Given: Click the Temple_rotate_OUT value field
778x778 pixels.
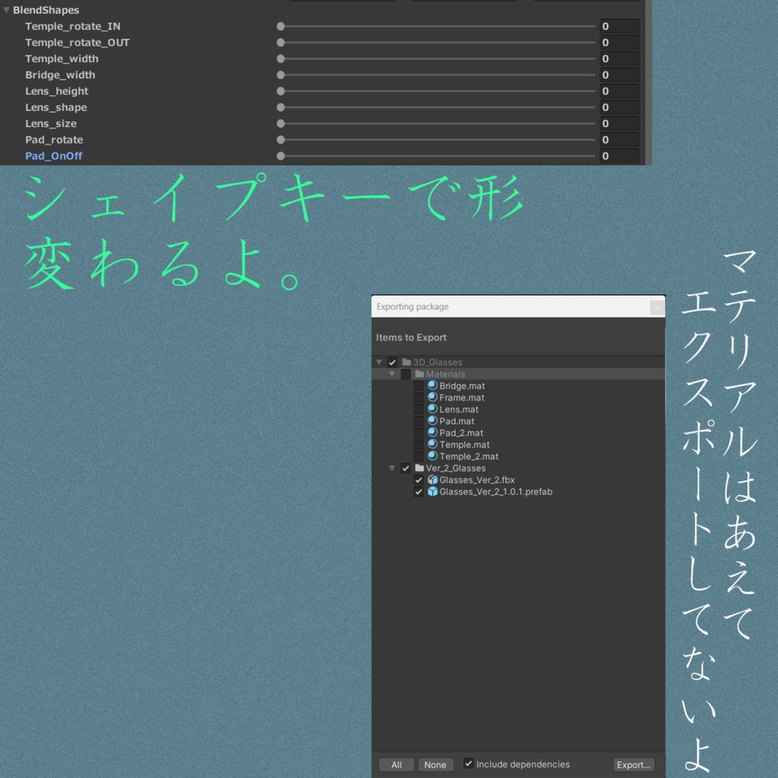Looking at the screenshot, I should click(x=619, y=43).
